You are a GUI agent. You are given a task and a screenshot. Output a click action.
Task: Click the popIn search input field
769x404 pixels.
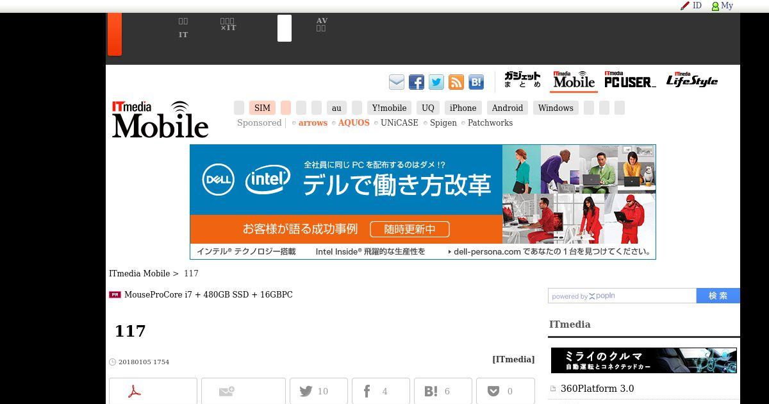(x=622, y=296)
